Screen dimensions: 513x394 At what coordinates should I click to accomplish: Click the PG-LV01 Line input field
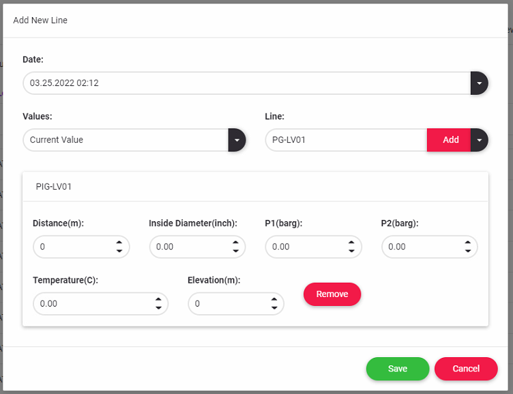tap(345, 140)
